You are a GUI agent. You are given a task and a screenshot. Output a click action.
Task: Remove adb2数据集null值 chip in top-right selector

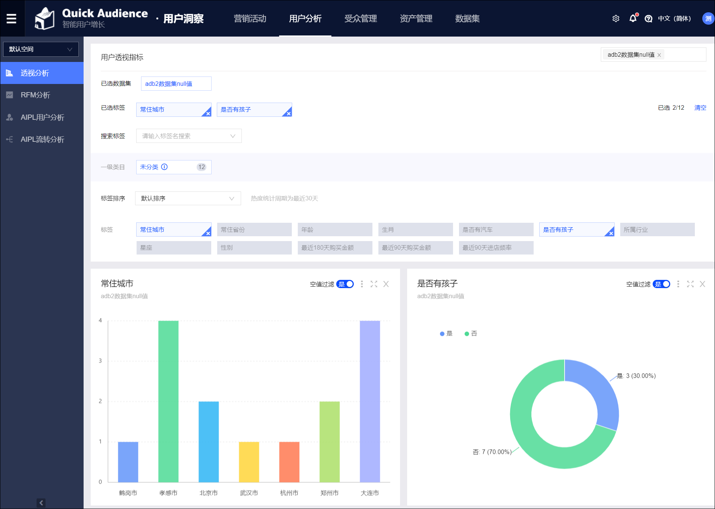click(x=659, y=55)
